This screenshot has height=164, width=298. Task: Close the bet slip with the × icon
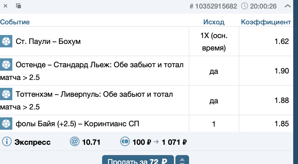5,6
